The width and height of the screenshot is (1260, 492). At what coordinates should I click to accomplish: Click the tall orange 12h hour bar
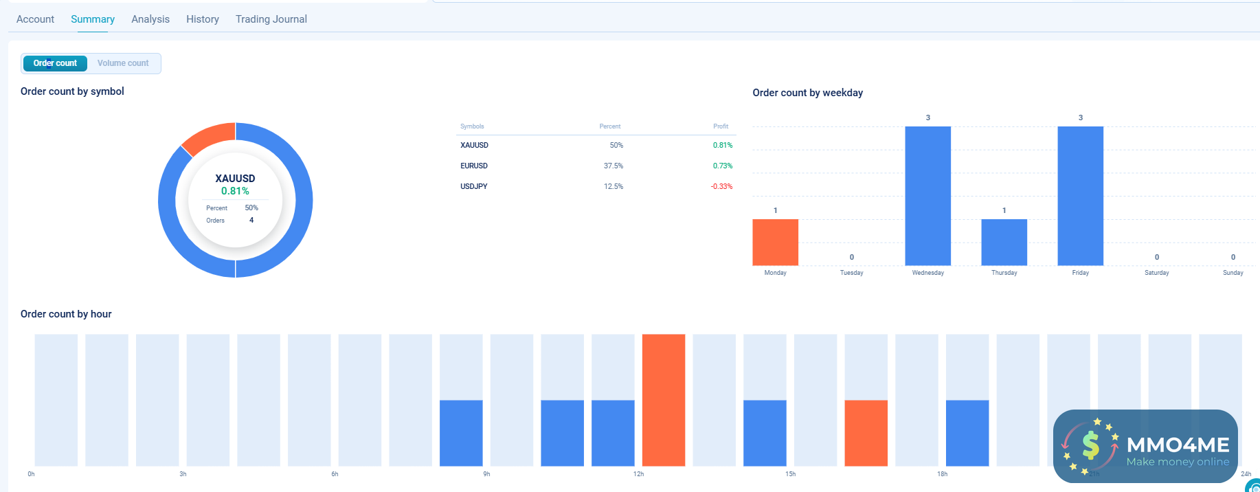coord(664,400)
